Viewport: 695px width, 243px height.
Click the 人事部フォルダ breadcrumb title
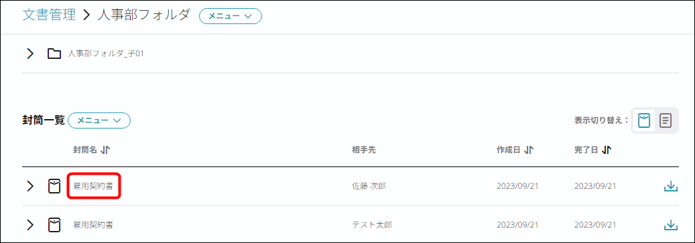[x=143, y=15]
